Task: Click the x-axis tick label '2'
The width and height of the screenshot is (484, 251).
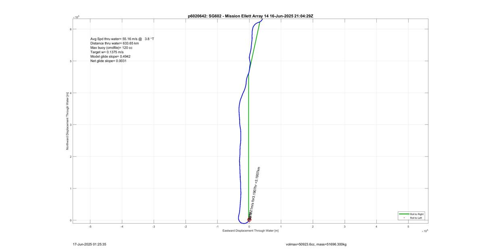Action: pyautogui.click(x=313, y=227)
